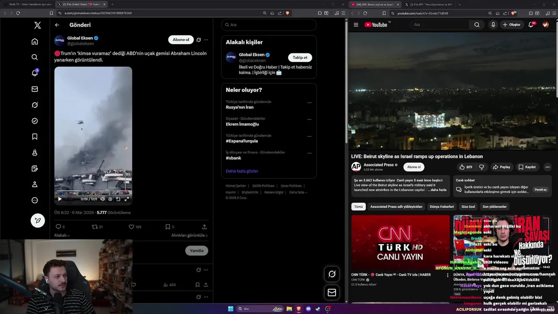This screenshot has height=314, width=558.
Task: Mute the tweet video sound
Action: click(102, 199)
